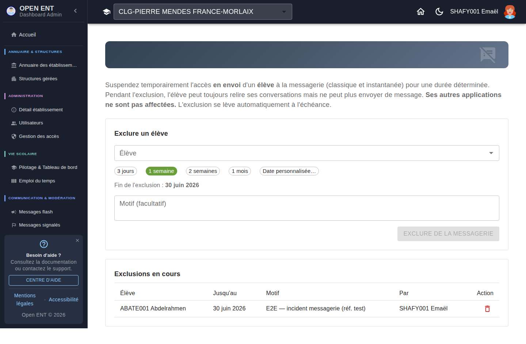Delete the ABATE001 Abdelrahmen exclusion with the trash icon
This screenshot has width=526, height=344.
pyautogui.click(x=487, y=309)
